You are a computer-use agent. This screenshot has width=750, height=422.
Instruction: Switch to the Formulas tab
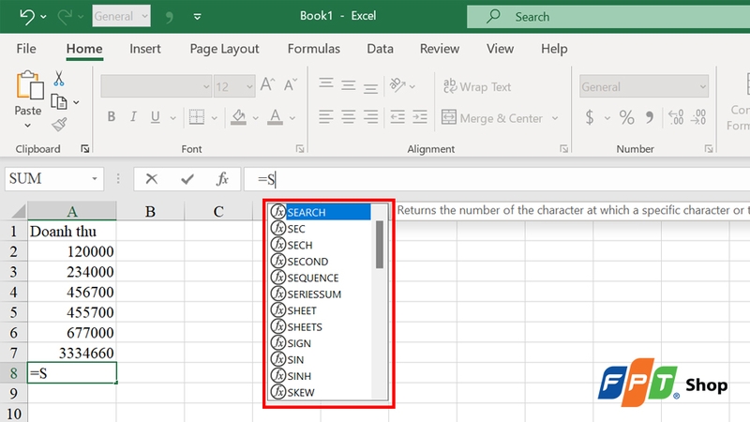[314, 49]
